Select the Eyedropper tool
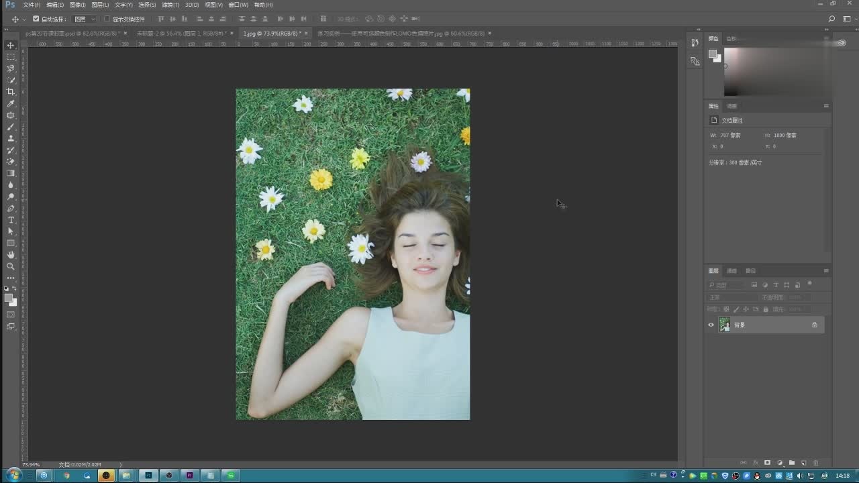This screenshot has width=859, height=483. pos(11,103)
